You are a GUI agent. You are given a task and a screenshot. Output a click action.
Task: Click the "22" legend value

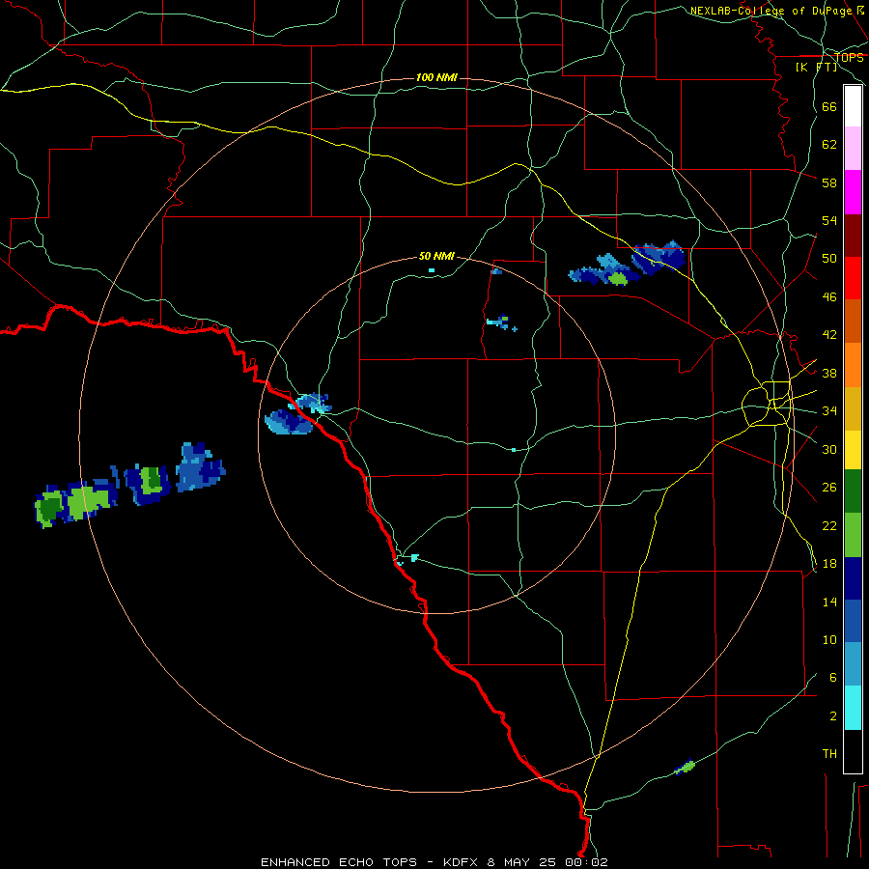829,525
